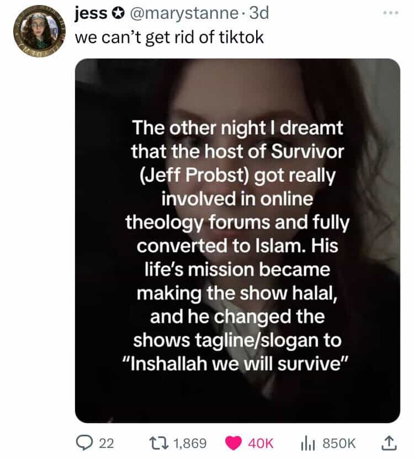Click the 40K likes count
The image size is (414, 459).
(x=261, y=444)
